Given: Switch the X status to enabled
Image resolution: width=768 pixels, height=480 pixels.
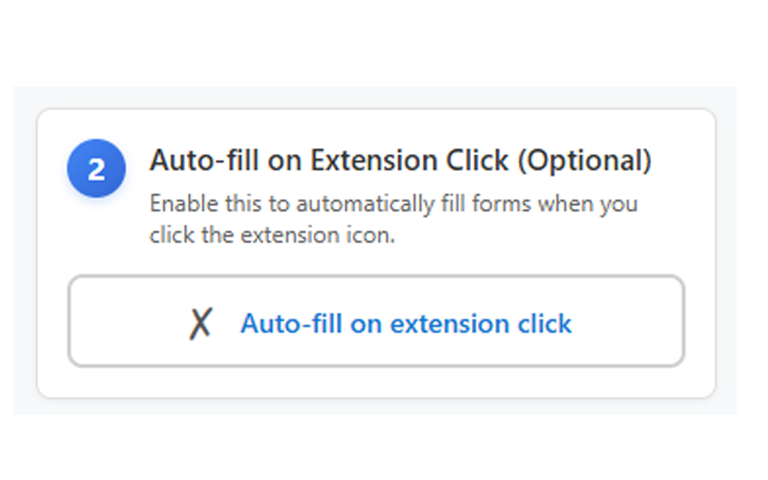Looking at the screenshot, I should pyautogui.click(x=200, y=324).
